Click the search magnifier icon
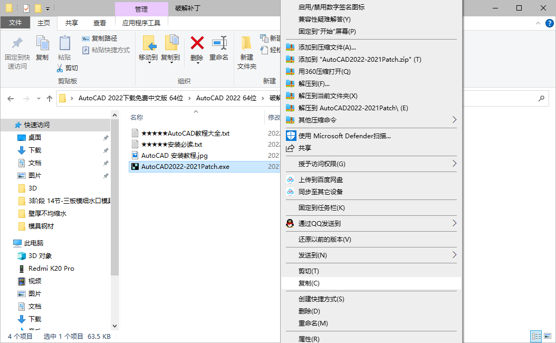 point(541,98)
